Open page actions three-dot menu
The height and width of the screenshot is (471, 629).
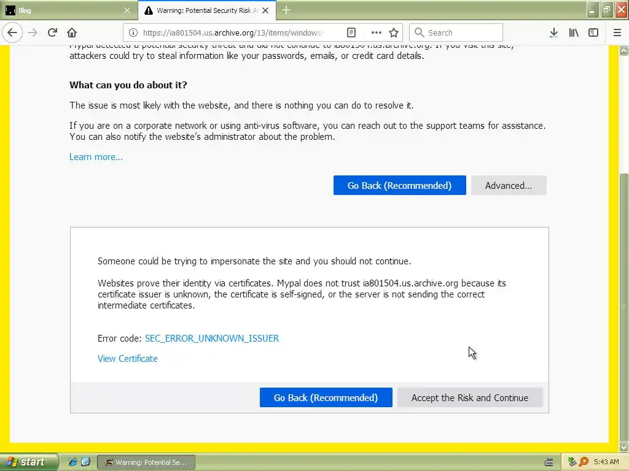pyautogui.click(x=377, y=33)
